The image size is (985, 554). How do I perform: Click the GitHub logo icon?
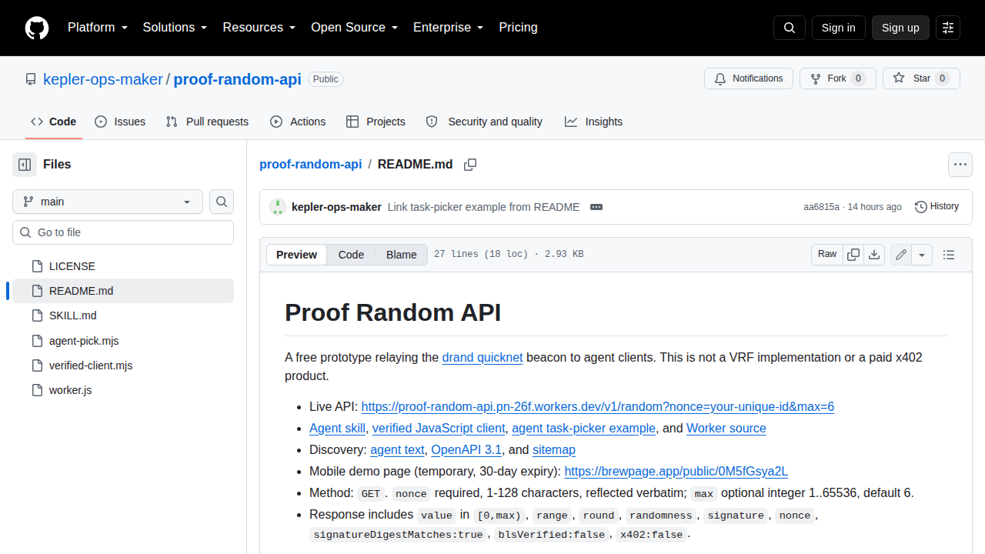(37, 28)
